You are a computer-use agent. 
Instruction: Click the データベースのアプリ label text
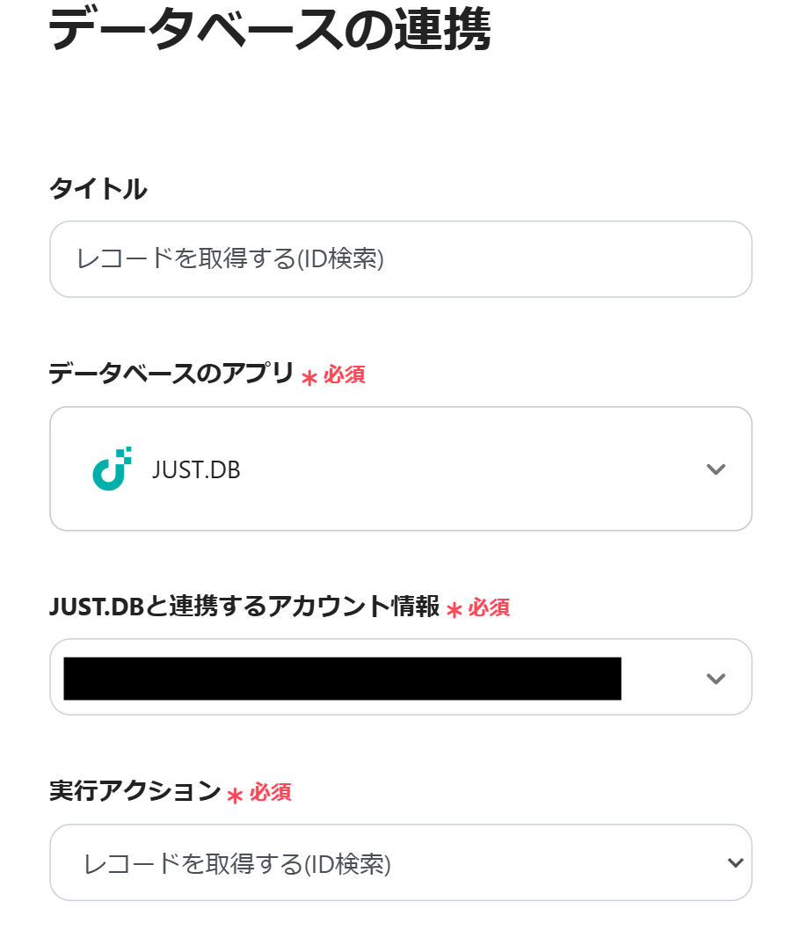pos(171,374)
